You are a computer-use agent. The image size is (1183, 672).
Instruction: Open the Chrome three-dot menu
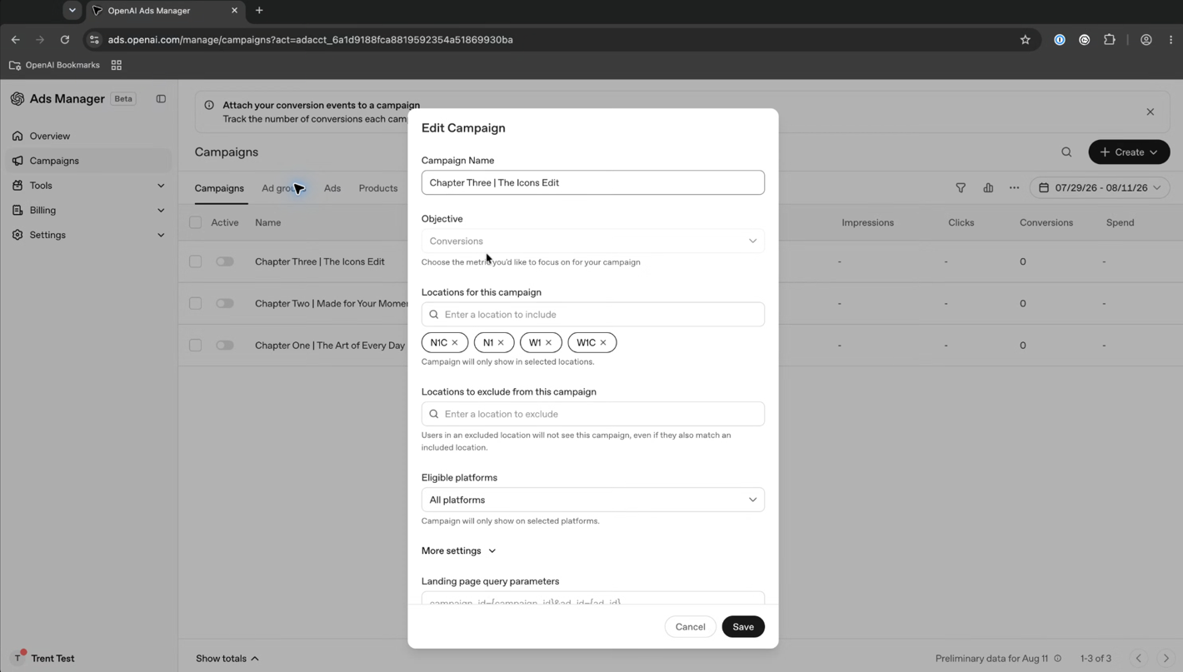pyautogui.click(x=1171, y=40)
